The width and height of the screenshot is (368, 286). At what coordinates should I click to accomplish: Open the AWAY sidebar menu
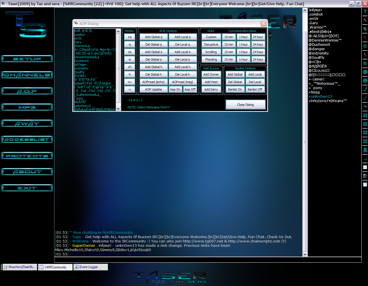[x=27, y=123]
